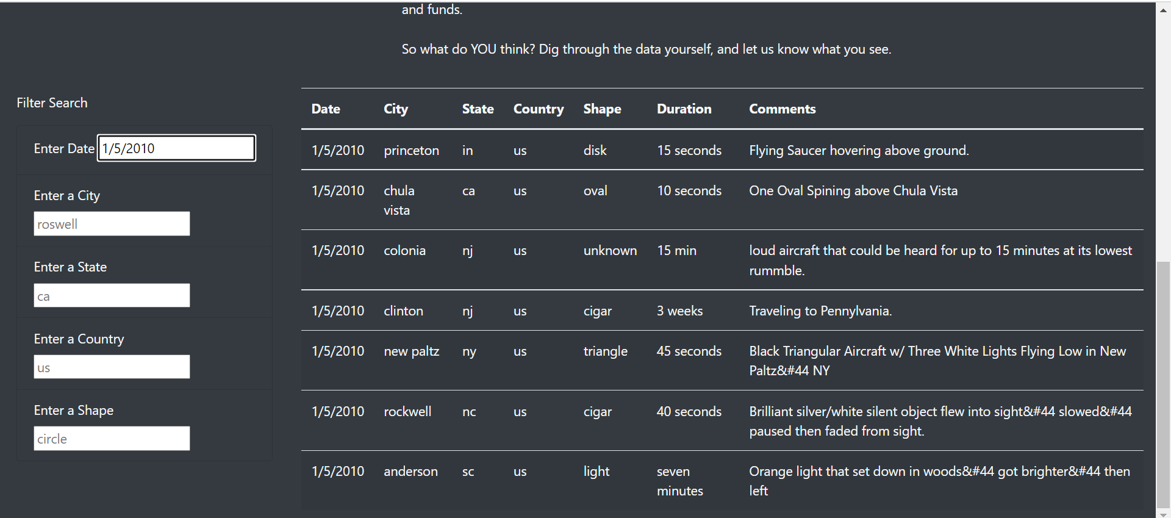
Task: Select the Duration column header
Action: pyautogui.click(x=684, y=109)
